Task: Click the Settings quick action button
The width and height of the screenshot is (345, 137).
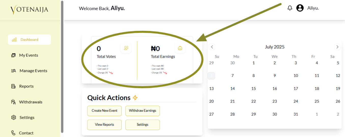Action: click(x=143, y=125)
